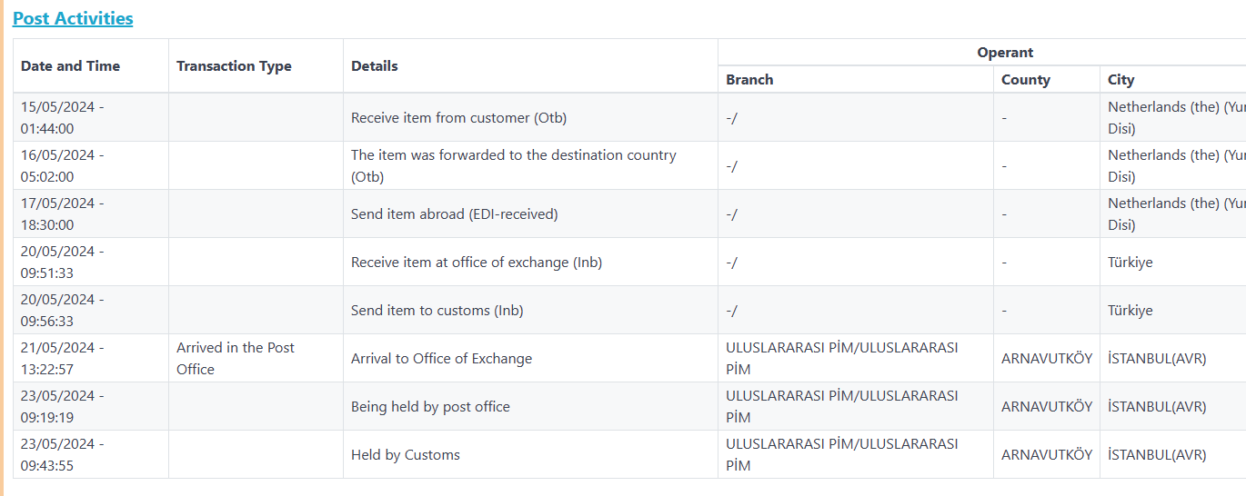Click the 23/05/2024 - 09:43:55 date cell
The image size is (1246, 496).
(62, 454)
